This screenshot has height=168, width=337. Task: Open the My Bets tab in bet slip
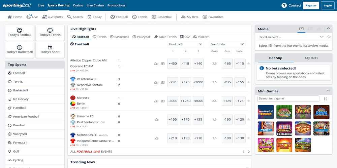(x=311, y=58)
